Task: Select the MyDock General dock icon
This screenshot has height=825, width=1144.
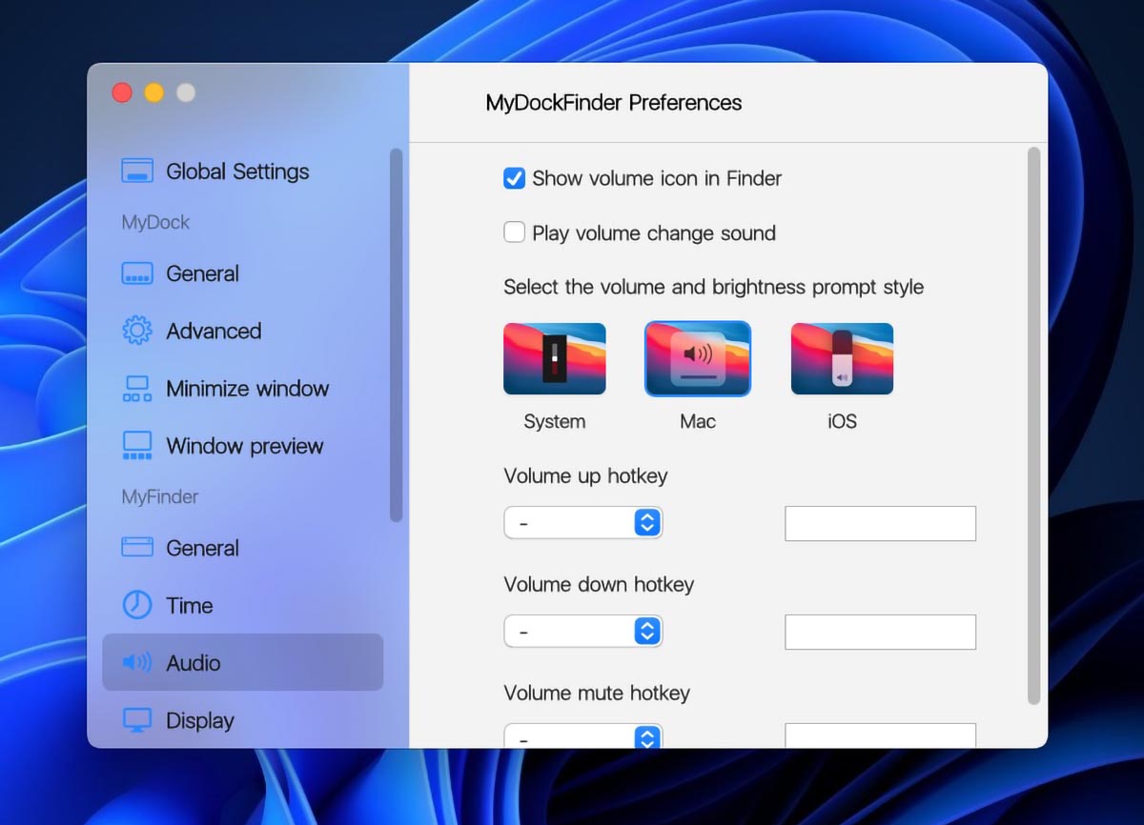Action: coord(137,274)
